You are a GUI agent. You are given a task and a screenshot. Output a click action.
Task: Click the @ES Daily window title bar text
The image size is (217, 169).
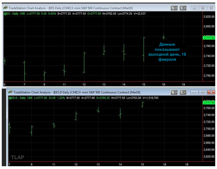click(x=71, y=8)
